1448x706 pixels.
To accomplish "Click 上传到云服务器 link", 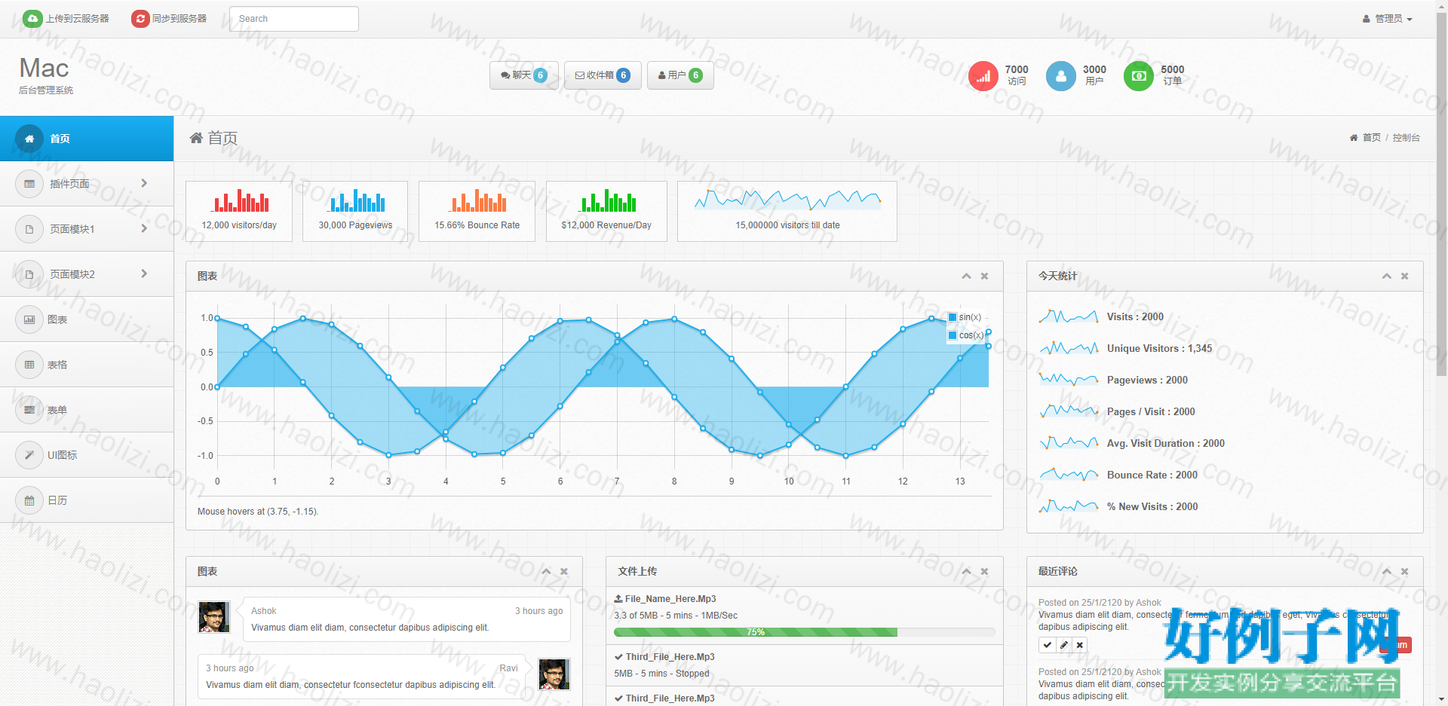I will 78,19.
